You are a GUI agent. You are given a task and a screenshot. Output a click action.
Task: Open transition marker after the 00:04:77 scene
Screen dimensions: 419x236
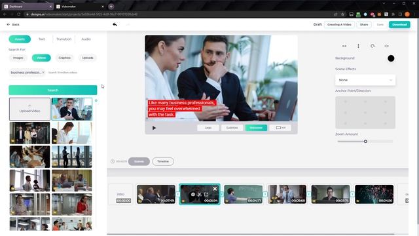[265, 194]
